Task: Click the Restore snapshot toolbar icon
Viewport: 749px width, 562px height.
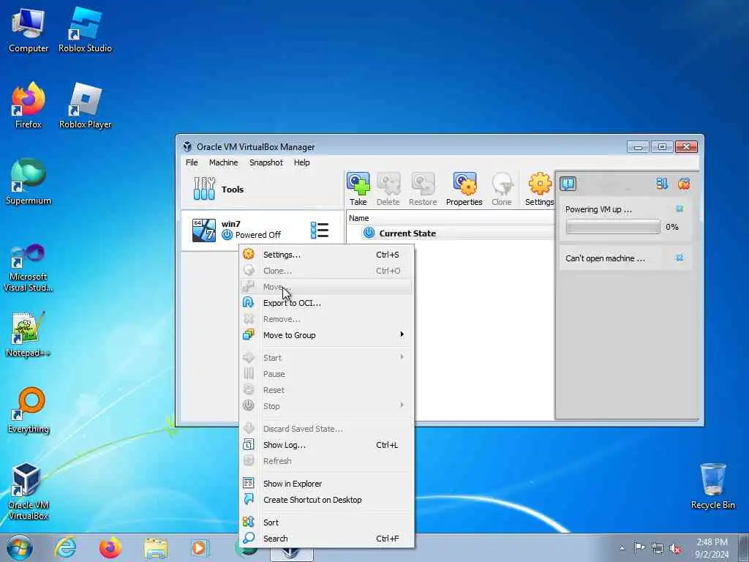Action: pos(423,190)
